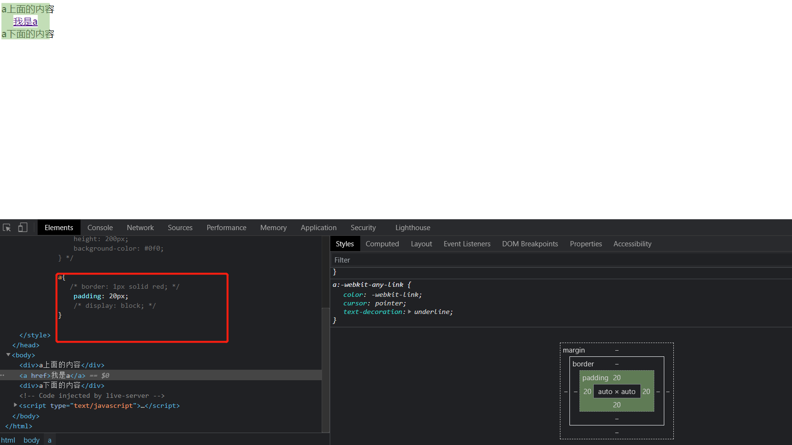Click the body breadcrumb item
The image size is (792, 445).
[x=31, y=440]
